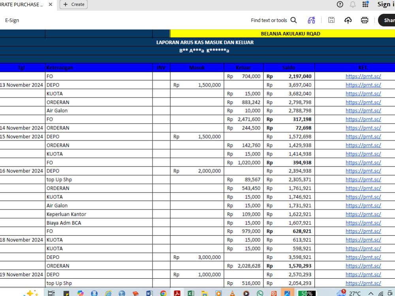Click the Keterangan column header
Image resolution: width=395 pixels, height=296 pixels.
tap(99, 67)
